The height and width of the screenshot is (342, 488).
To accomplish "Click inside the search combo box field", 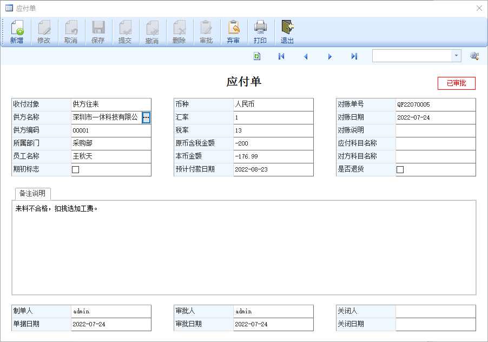I will point(412,56).
